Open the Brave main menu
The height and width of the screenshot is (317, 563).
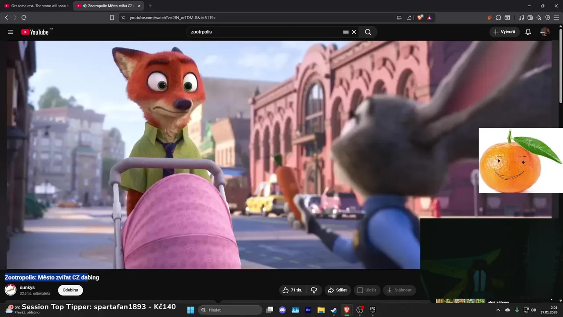pos(556,18)
